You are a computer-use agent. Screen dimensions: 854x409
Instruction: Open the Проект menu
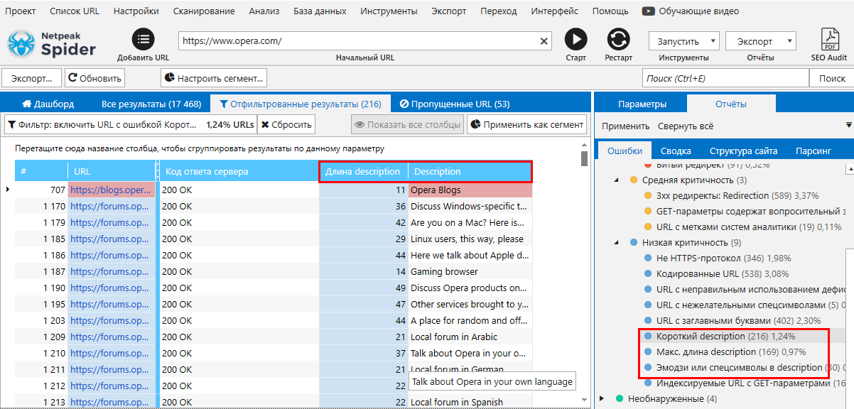pos(20,11)
